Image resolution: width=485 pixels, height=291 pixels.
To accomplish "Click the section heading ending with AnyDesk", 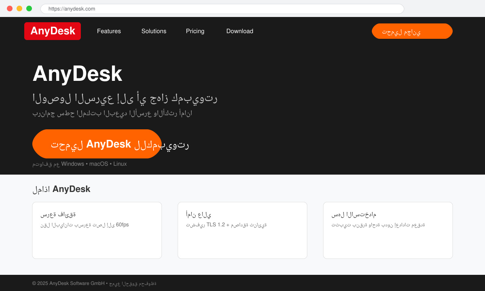I will (61, 189).
